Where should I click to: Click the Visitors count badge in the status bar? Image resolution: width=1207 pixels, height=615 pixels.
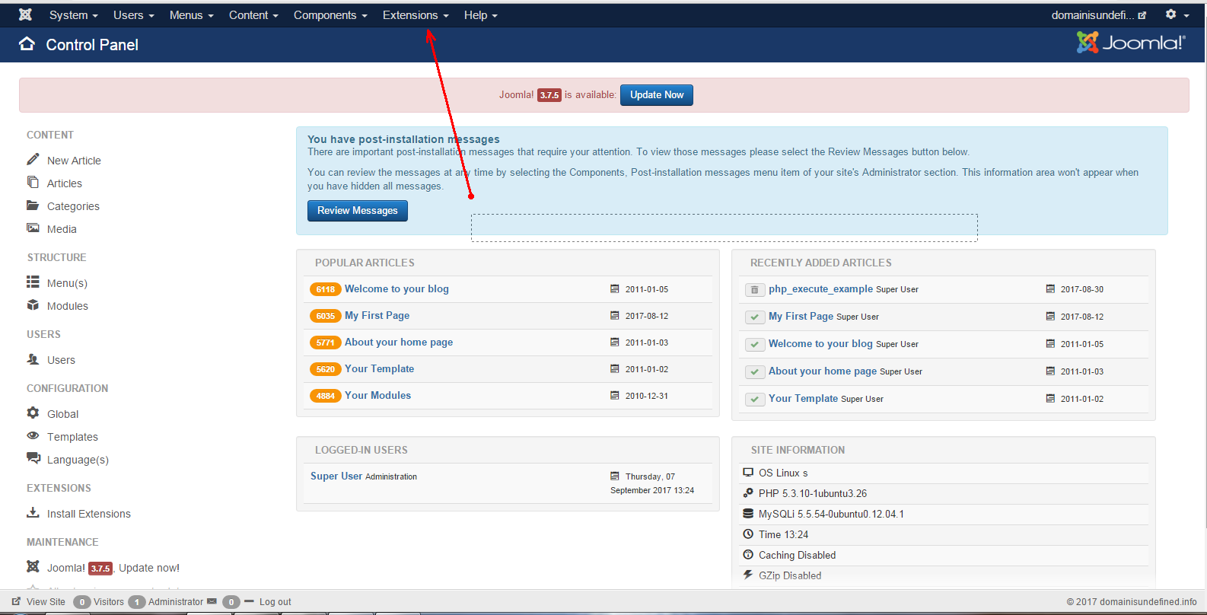point(81,602)
